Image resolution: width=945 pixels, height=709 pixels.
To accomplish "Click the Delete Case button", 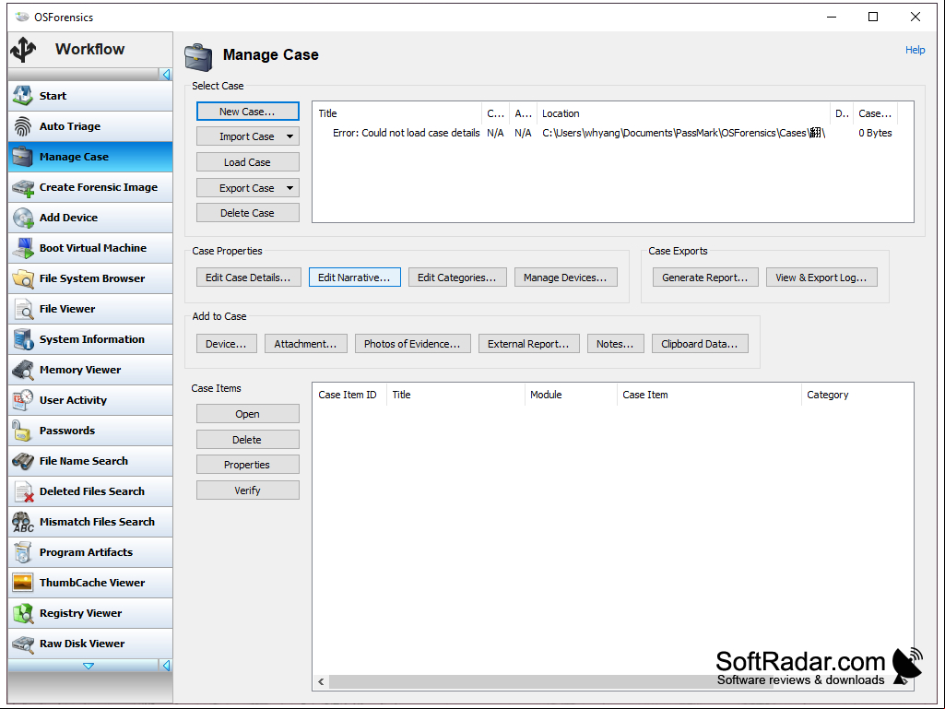I will [247, 213].
